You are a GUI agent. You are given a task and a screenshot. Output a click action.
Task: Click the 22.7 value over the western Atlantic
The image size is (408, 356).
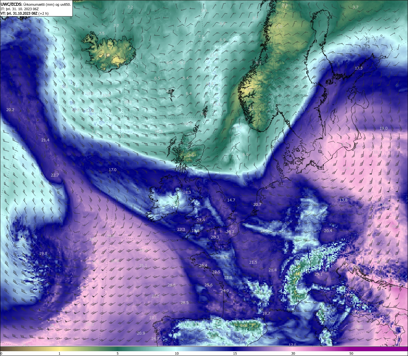(55, 175)
